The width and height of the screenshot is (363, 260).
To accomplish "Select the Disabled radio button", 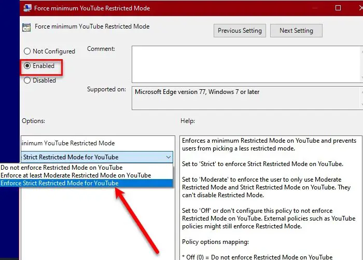I will (x=27, y=80).
